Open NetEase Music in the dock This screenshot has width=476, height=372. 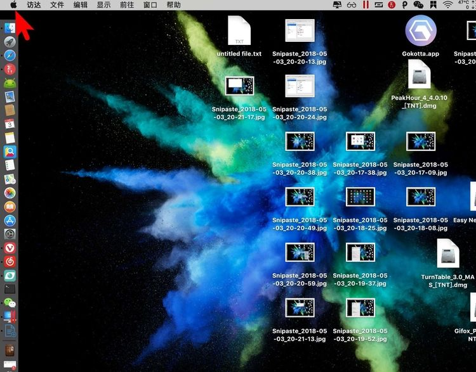[10, 261]
